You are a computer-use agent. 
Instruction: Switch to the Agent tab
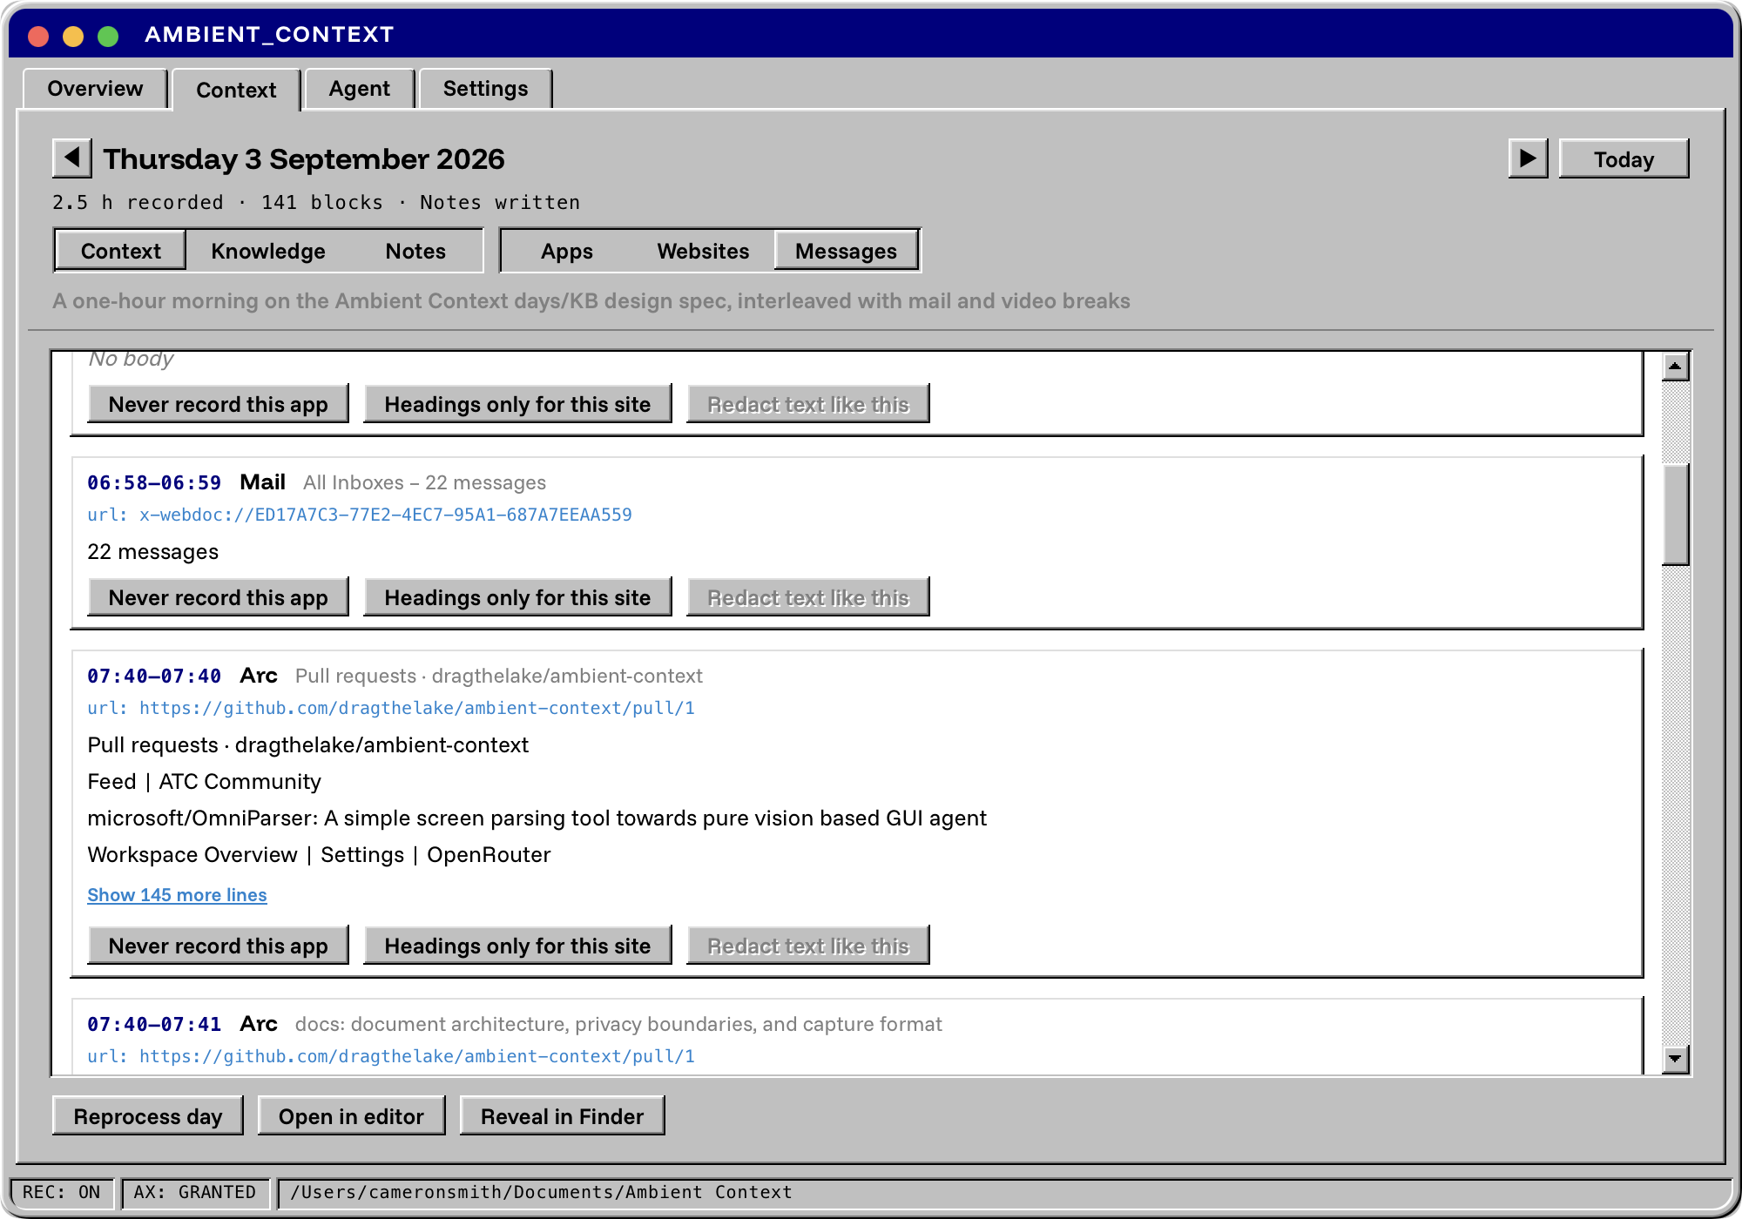tap(360, 89)
